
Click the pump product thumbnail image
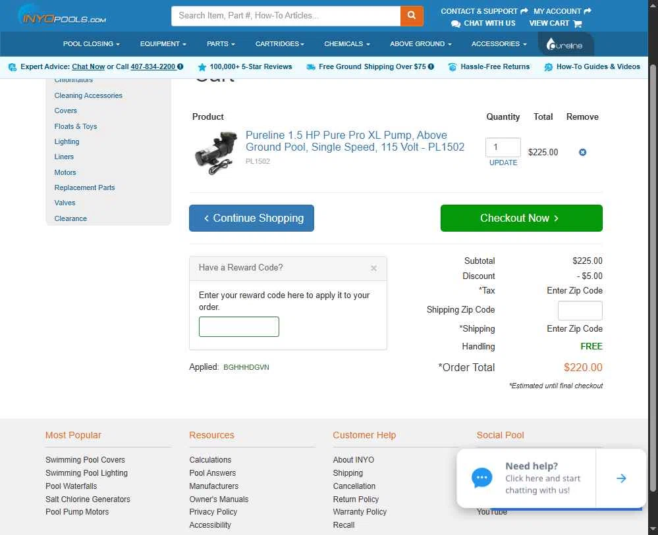click(215, 153)
